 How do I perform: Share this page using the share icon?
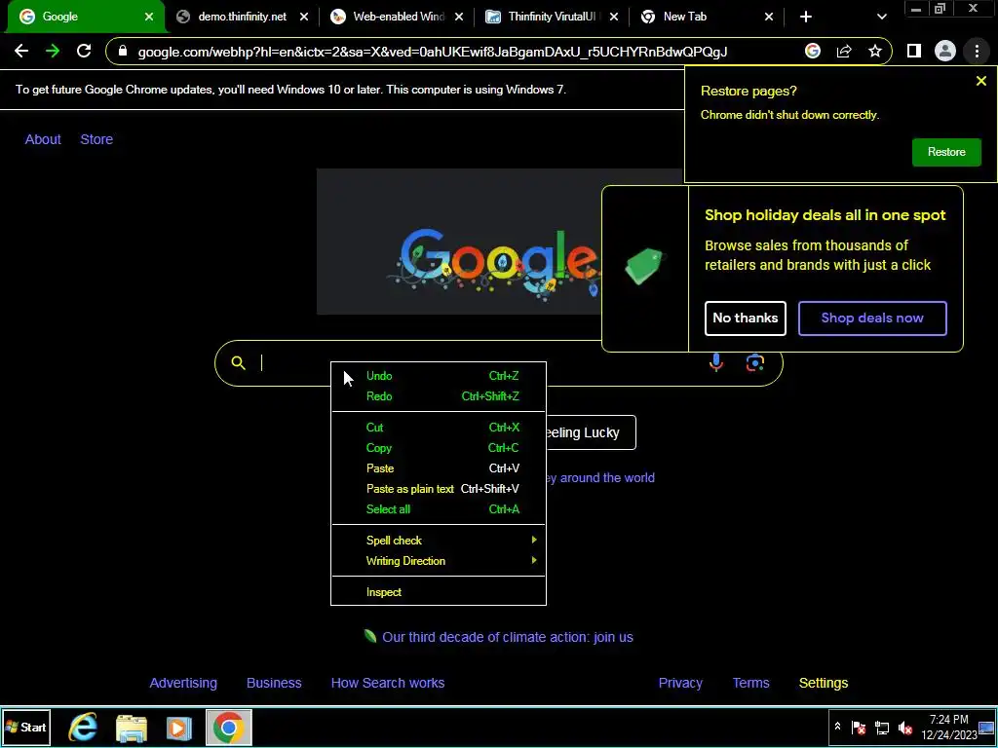coord(844,51)
